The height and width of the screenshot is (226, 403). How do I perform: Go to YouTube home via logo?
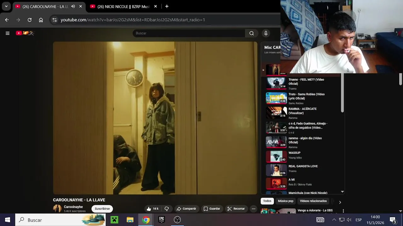click(25, 33)
